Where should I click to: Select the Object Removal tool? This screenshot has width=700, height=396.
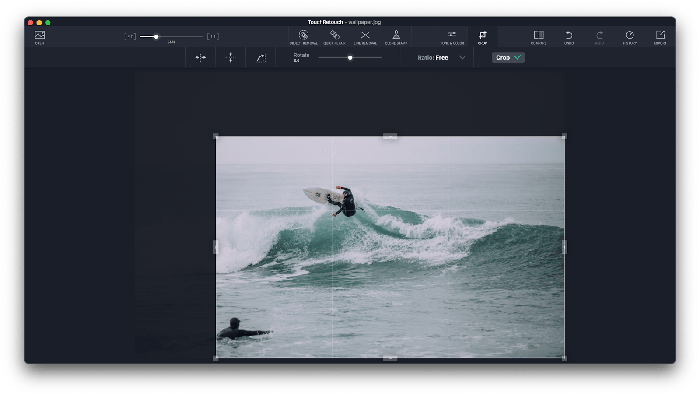[304, 37]
